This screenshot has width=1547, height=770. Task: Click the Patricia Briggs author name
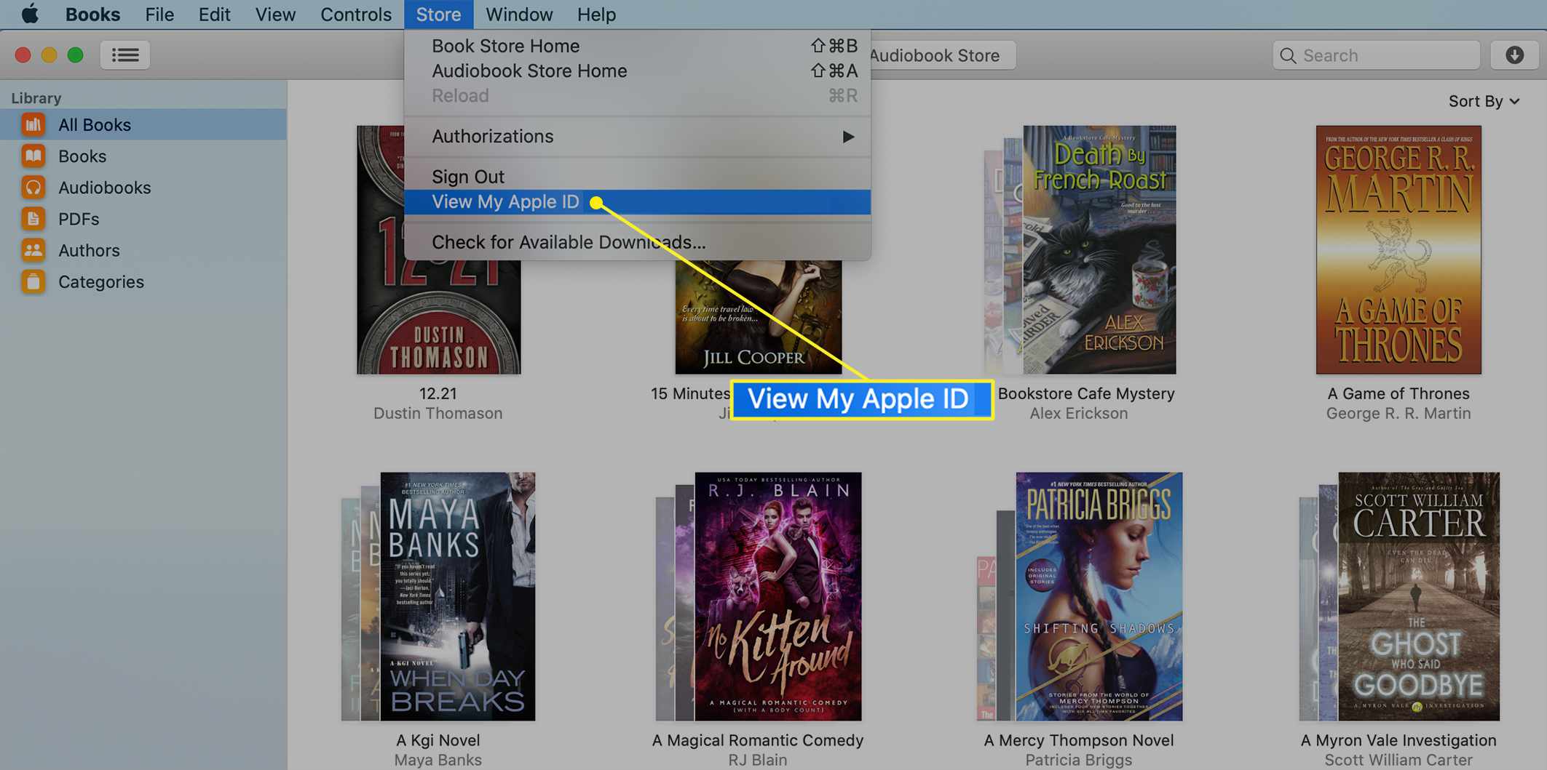coord(1078,760)
